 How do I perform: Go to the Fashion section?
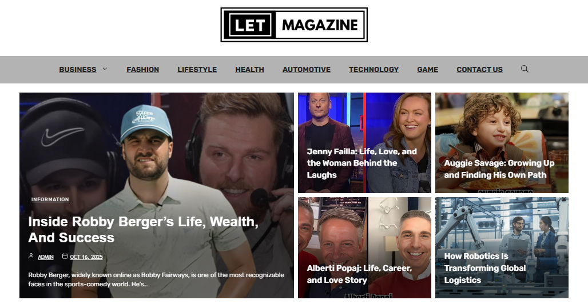pos(143,70)
